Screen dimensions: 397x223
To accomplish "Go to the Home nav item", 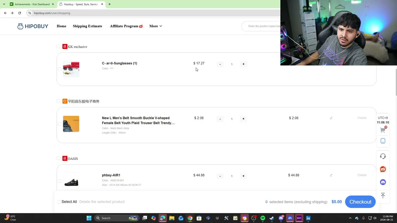I will pyautogui.click(x=61, y=26).
